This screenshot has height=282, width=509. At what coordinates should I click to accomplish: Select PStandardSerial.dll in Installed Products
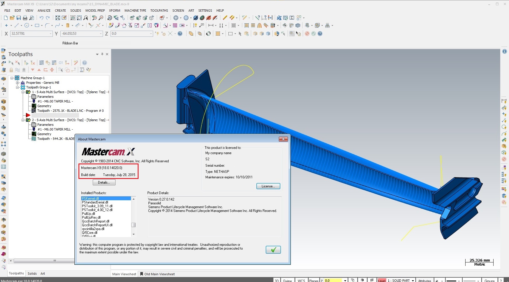tap(95, 202)
